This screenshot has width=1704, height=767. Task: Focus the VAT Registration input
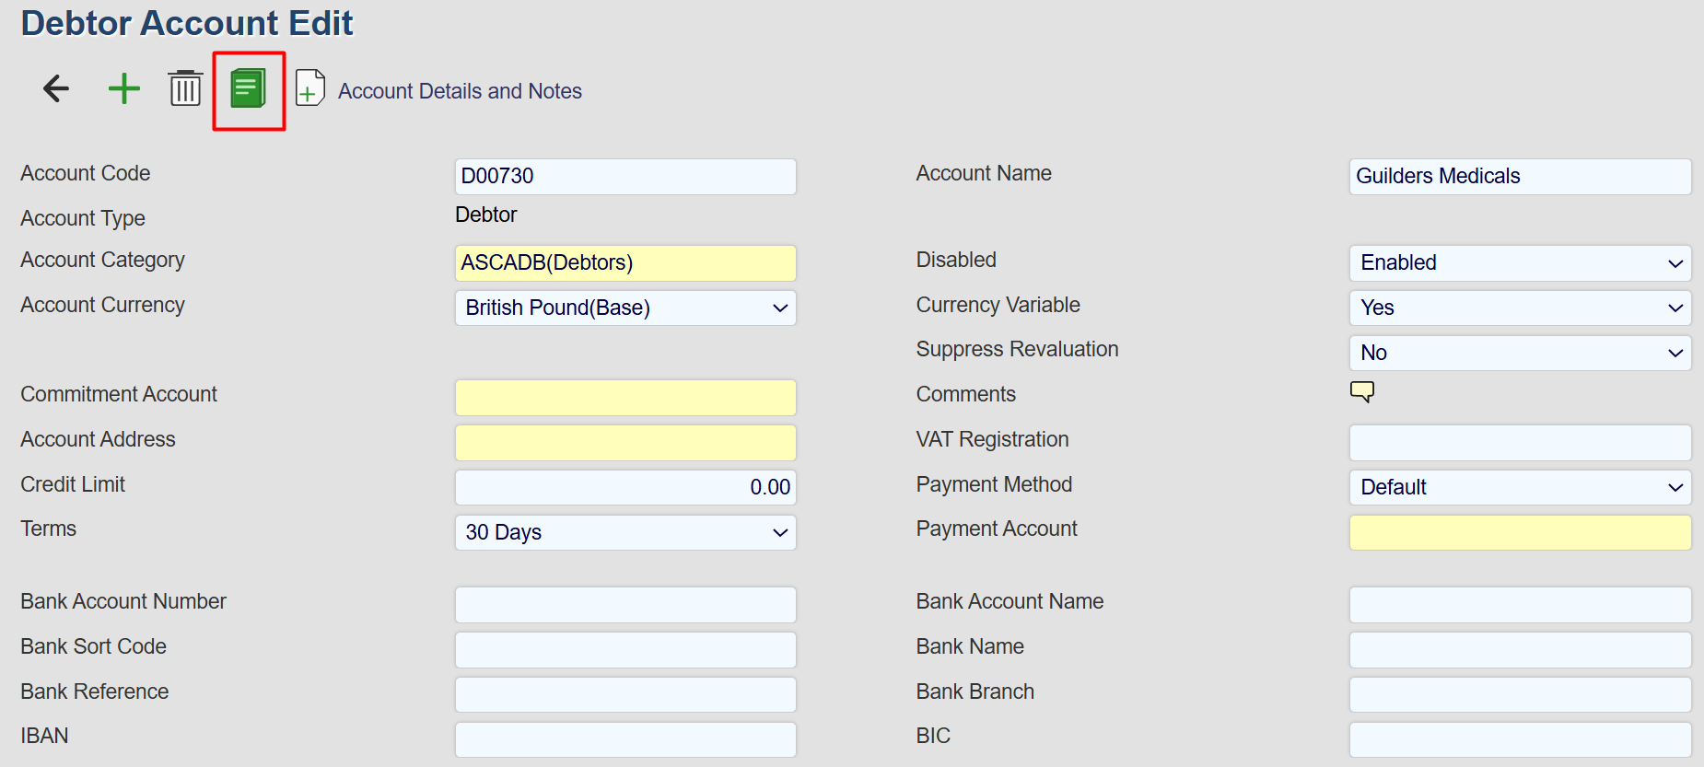[1520, 442]
